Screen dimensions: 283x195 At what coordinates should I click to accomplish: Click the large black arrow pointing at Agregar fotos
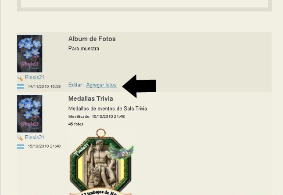pos(139,86)
